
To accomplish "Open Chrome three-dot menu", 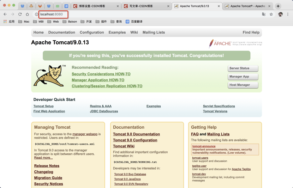I will point(288,14).
